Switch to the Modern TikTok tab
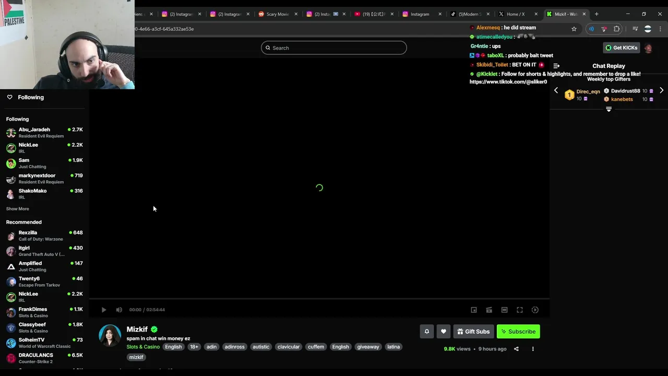668x376 pixels. [470, 14]
